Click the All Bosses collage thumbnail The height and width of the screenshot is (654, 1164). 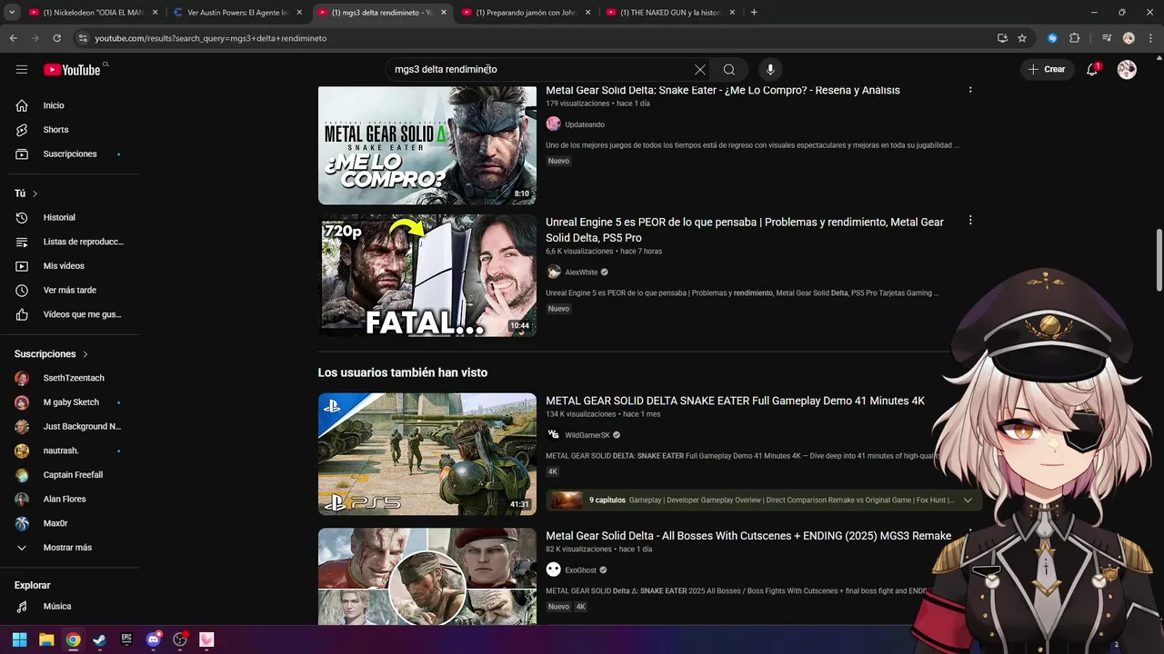coord(427,576)
